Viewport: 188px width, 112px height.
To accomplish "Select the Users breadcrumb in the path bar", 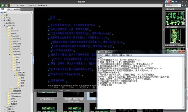I will (22, 5).
